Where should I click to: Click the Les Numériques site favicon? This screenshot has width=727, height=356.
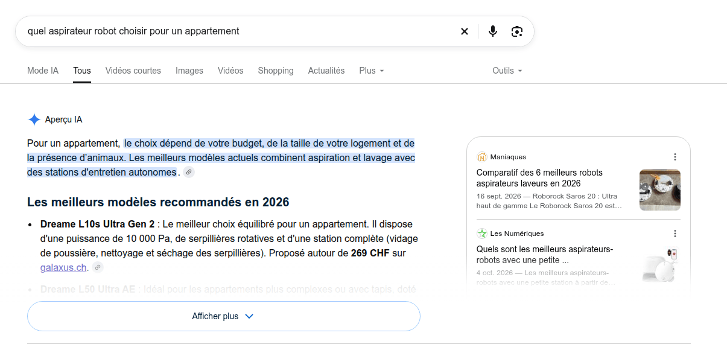pos(481,234)
